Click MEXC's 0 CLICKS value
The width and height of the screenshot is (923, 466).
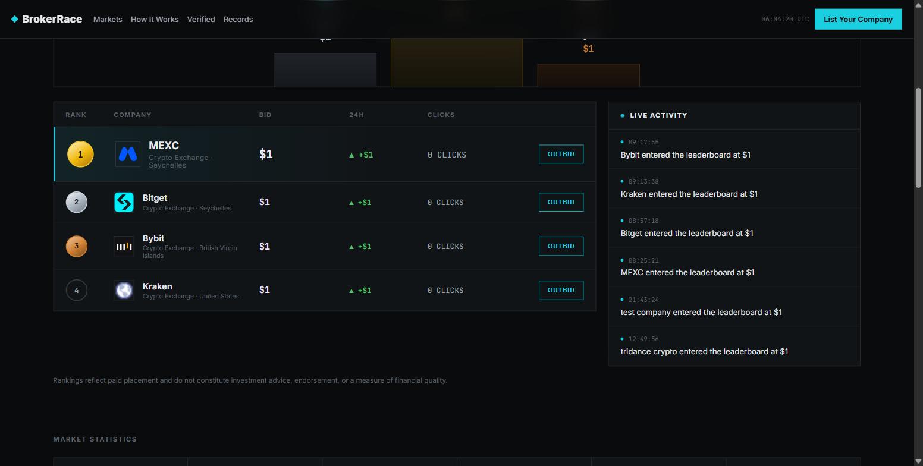(x=447, y=155)
